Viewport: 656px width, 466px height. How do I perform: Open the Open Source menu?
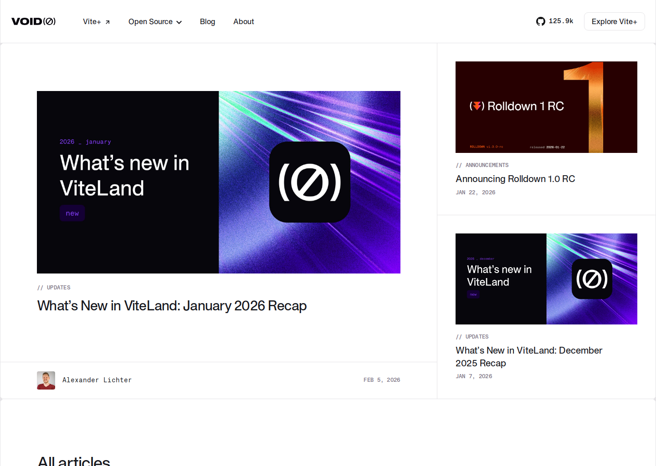tap(150, 21)
